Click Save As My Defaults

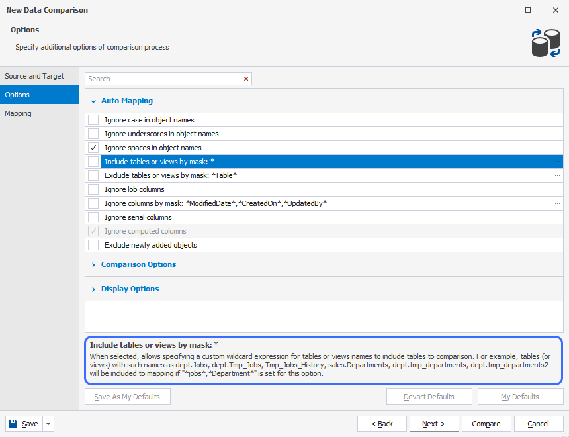click(127, 396)
